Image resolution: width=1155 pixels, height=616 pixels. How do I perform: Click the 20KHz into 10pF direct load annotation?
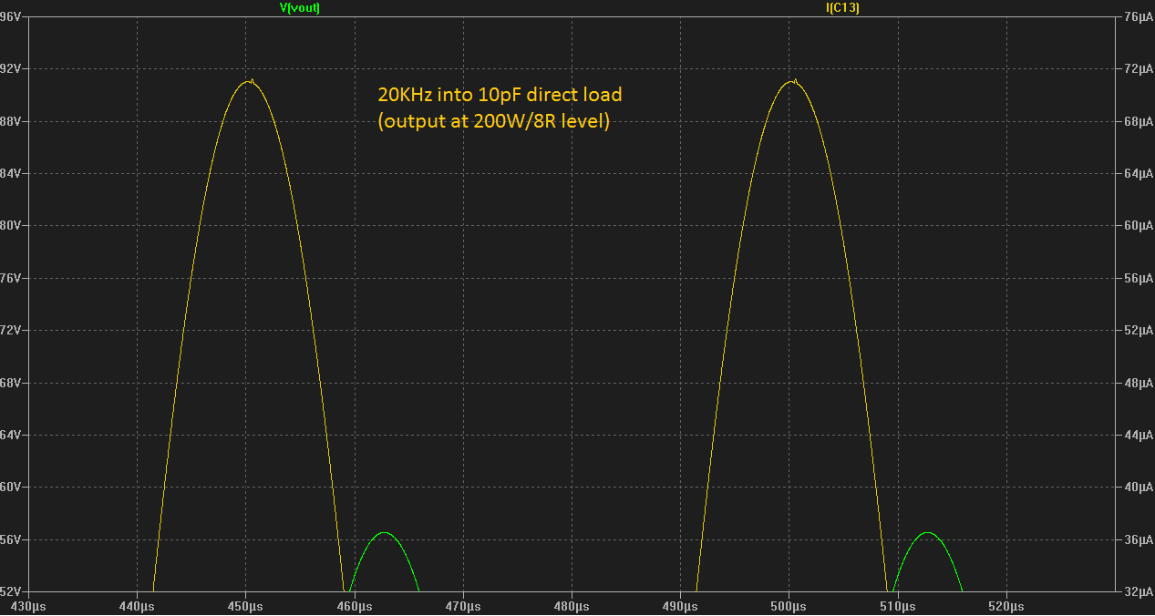pyautogui.click(x=500, y=95)
